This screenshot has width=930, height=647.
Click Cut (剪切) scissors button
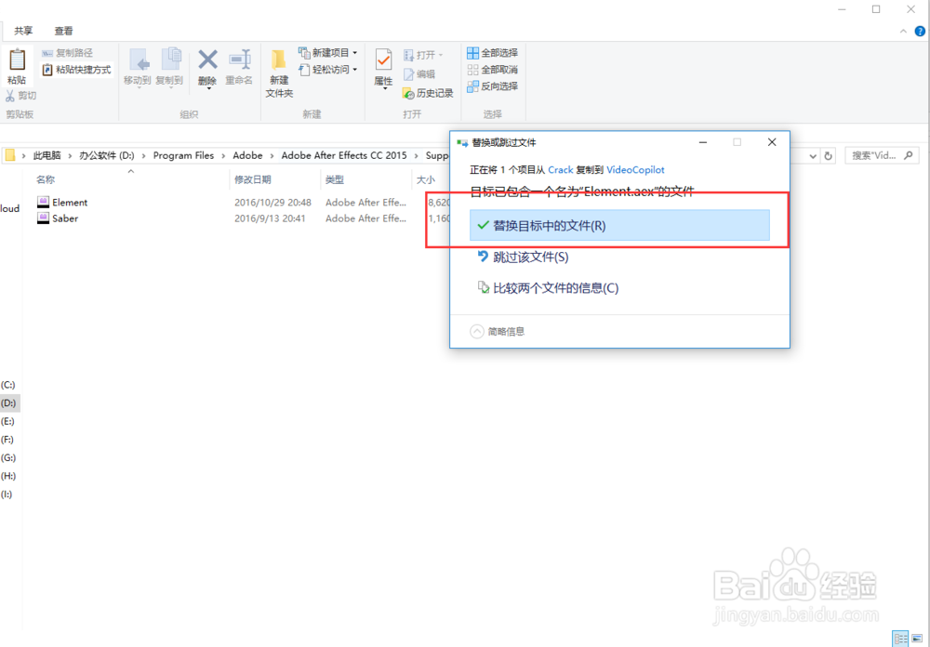click(x=20, y=96)
